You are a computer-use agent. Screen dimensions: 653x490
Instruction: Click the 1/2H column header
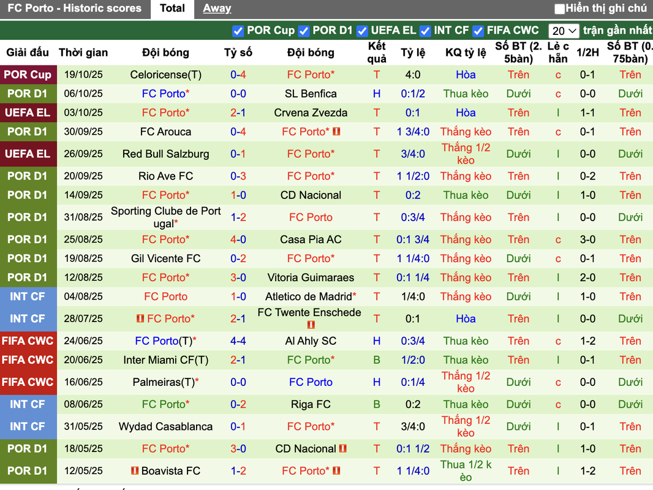(587, 53)
